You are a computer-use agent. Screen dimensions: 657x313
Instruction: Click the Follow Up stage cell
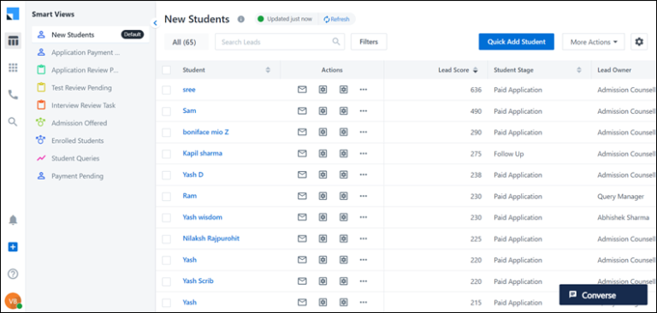[509, 154]
